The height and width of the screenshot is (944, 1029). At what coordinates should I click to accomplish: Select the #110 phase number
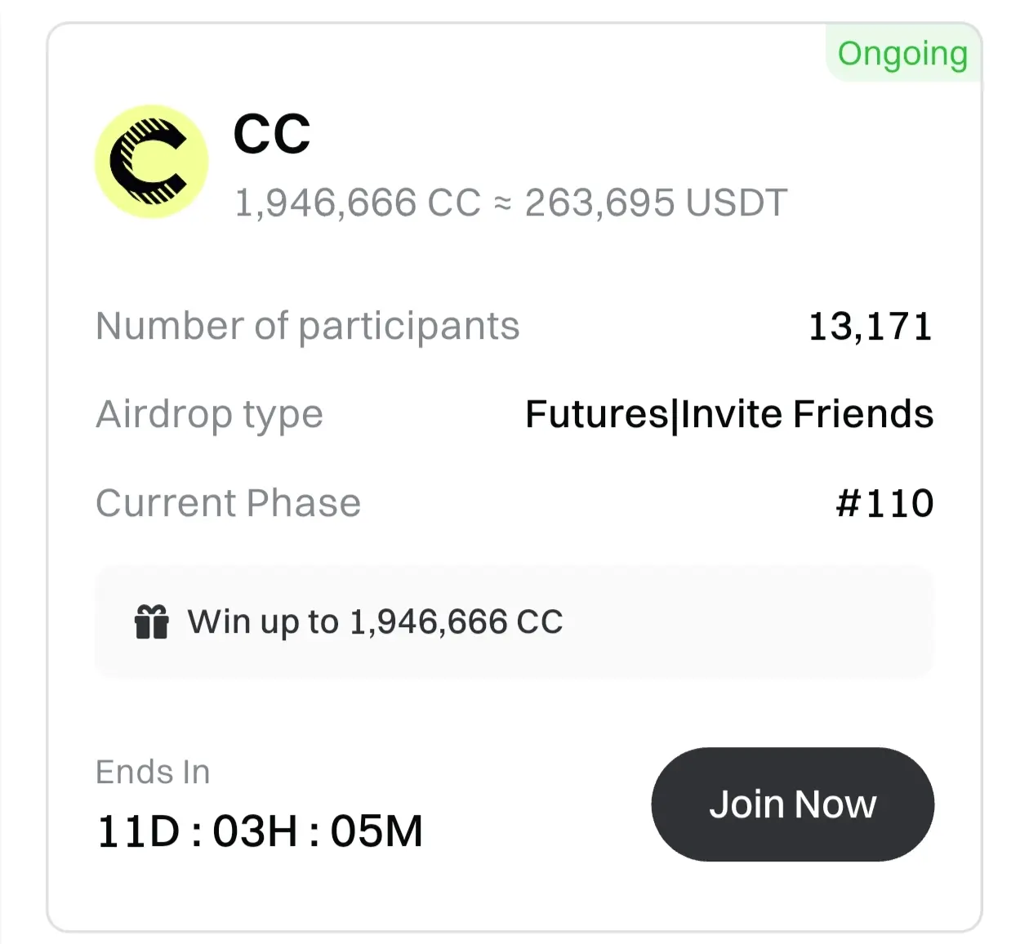click(x=884, y=503)
